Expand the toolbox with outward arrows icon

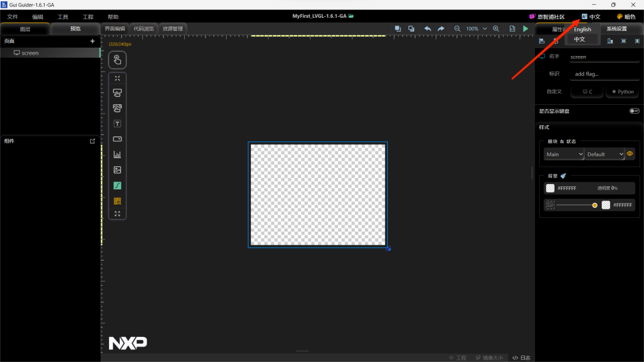click(117, 214)
